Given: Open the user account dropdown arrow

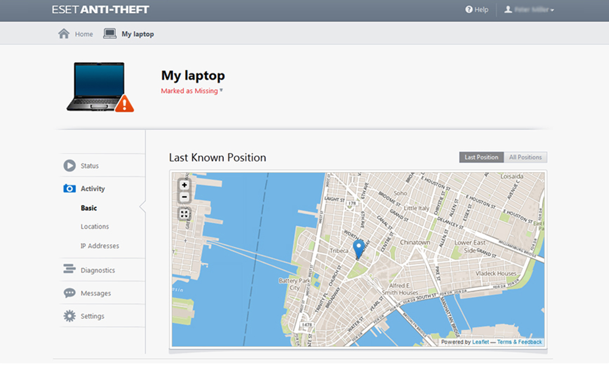Looking at the screenshot, I should (x=552, y=10).
